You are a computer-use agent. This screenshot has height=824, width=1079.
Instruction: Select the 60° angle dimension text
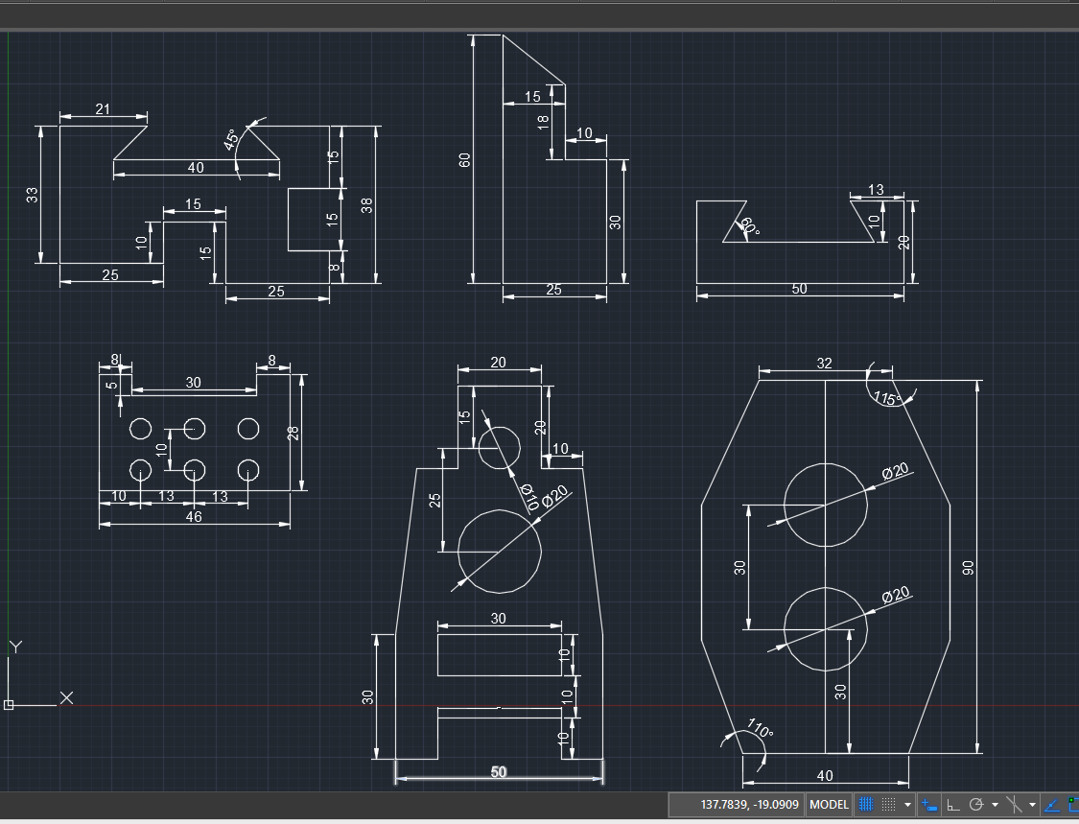[x=749, y=227]
